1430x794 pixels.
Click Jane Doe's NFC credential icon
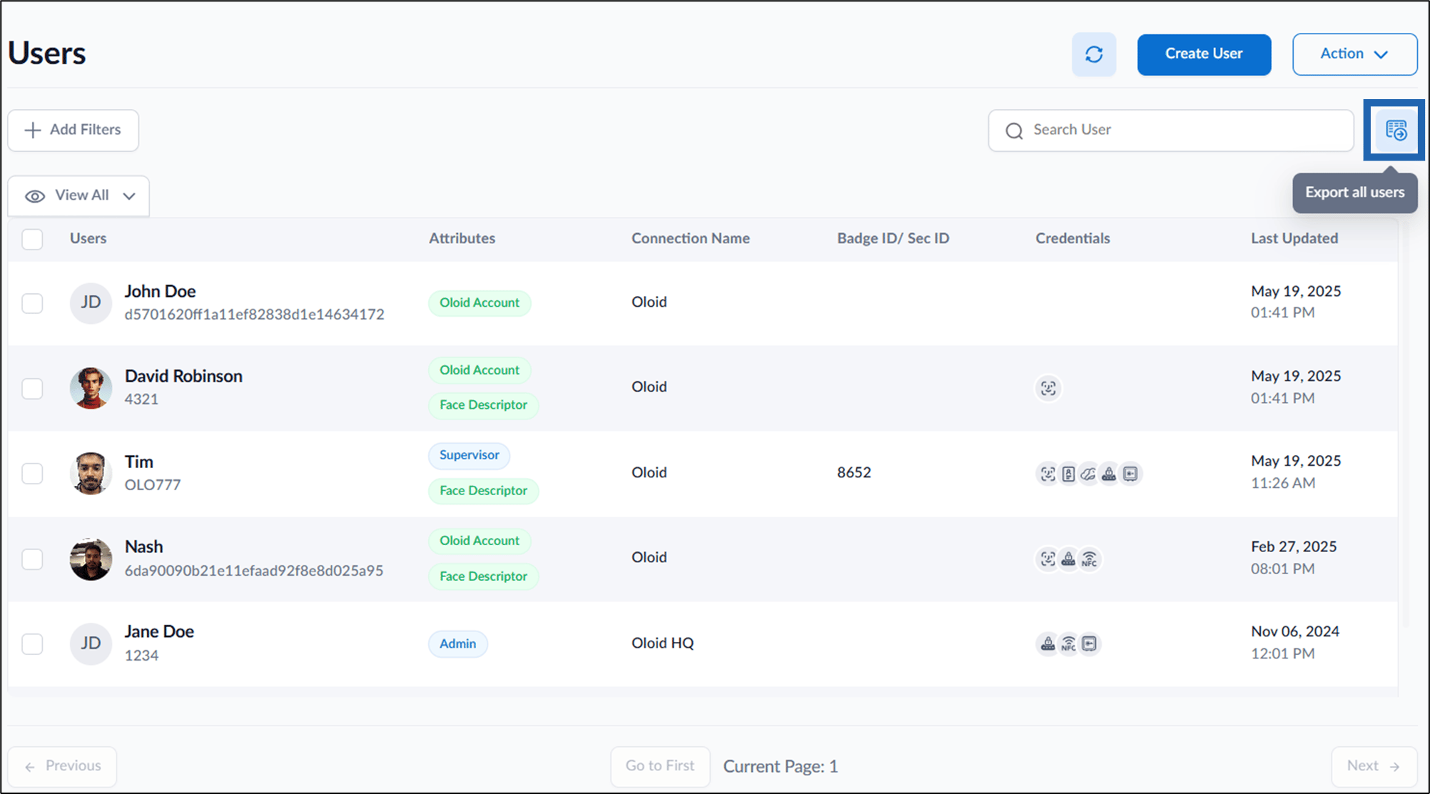point(1068,643)
